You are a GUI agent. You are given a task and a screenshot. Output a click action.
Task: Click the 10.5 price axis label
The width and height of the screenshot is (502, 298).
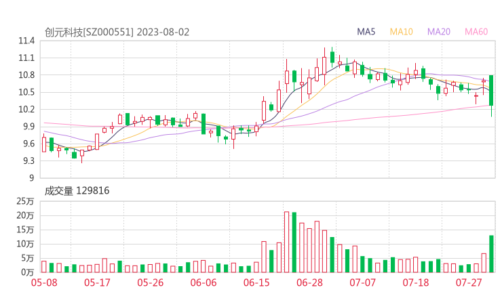pos(26,92)
